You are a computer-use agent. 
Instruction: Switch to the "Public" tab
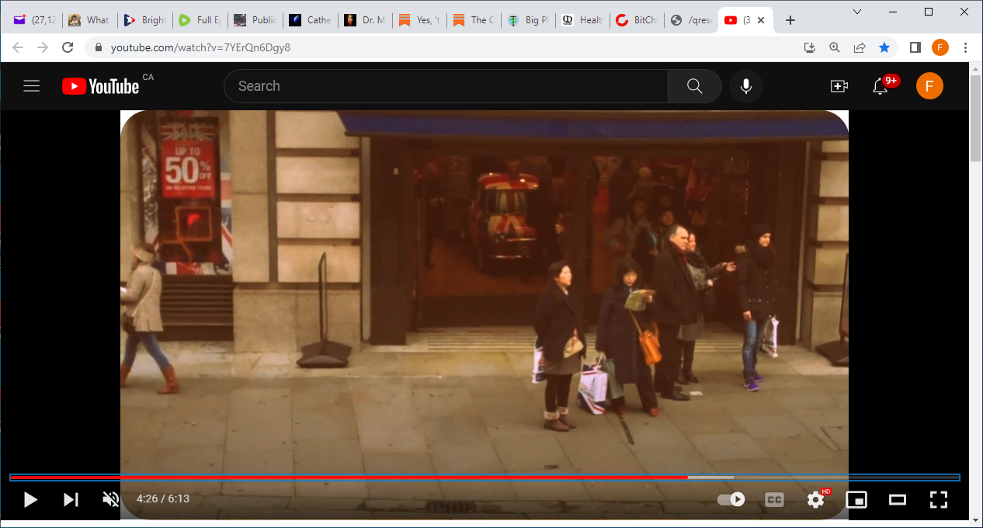click(x=254, y=20)
